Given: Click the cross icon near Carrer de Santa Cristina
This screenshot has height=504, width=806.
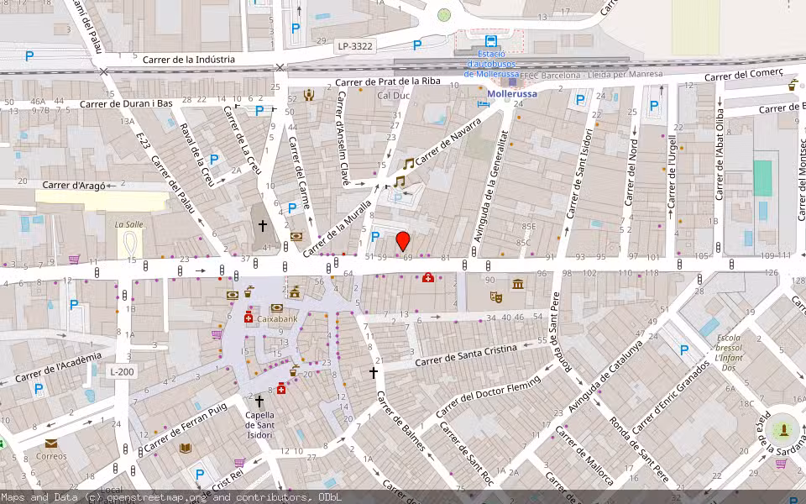Looking at the screenshot, I should (x=373, y=372).
